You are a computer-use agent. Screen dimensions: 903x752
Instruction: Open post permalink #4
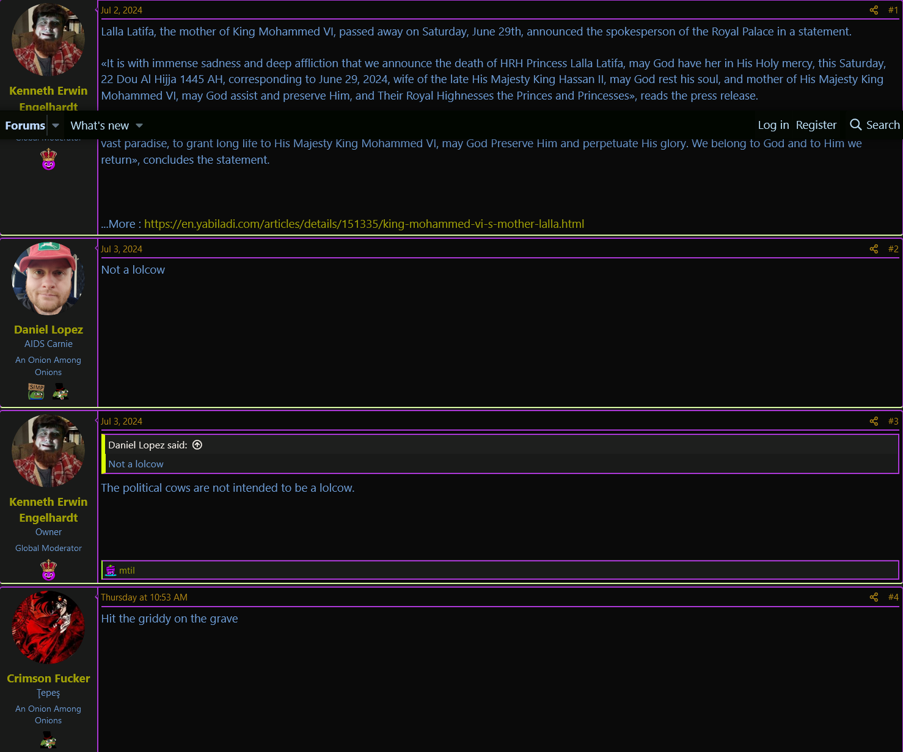coord(893,597)
